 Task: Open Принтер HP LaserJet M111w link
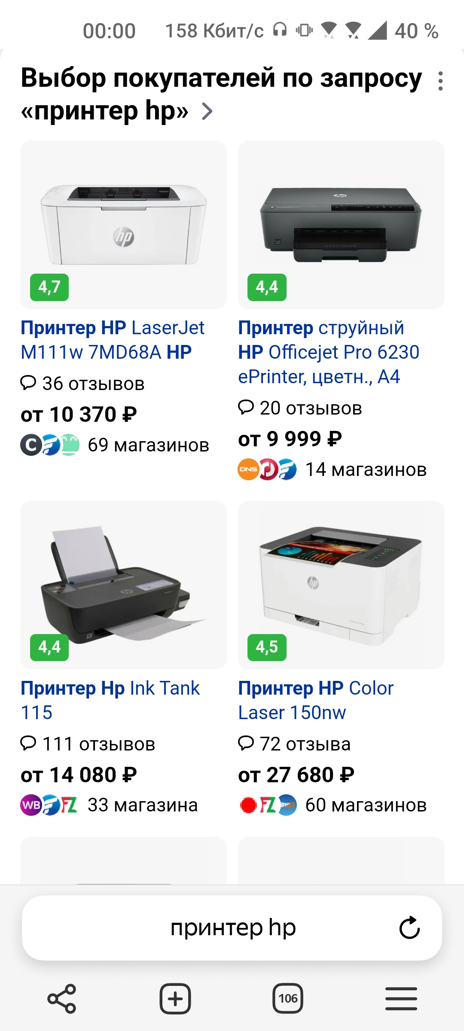click(113, 340)
